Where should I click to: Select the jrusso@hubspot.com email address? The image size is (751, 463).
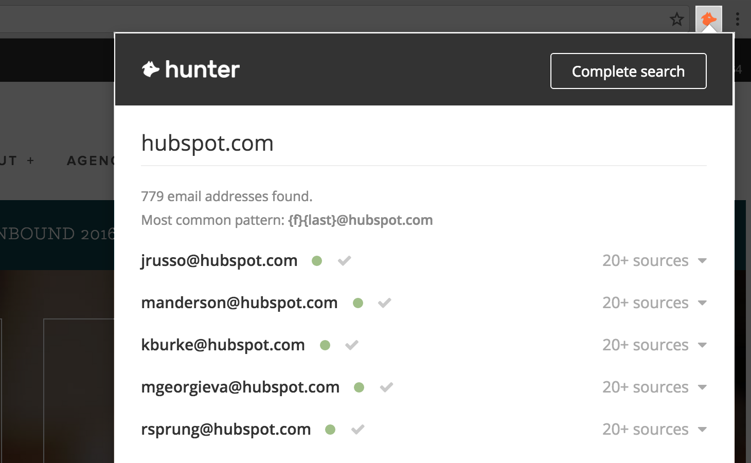pyautogui.click(x=219, y=261)
